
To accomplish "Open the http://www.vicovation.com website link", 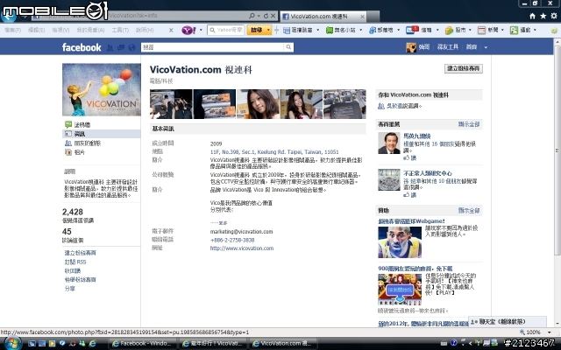I will click(x=242, y=248).
